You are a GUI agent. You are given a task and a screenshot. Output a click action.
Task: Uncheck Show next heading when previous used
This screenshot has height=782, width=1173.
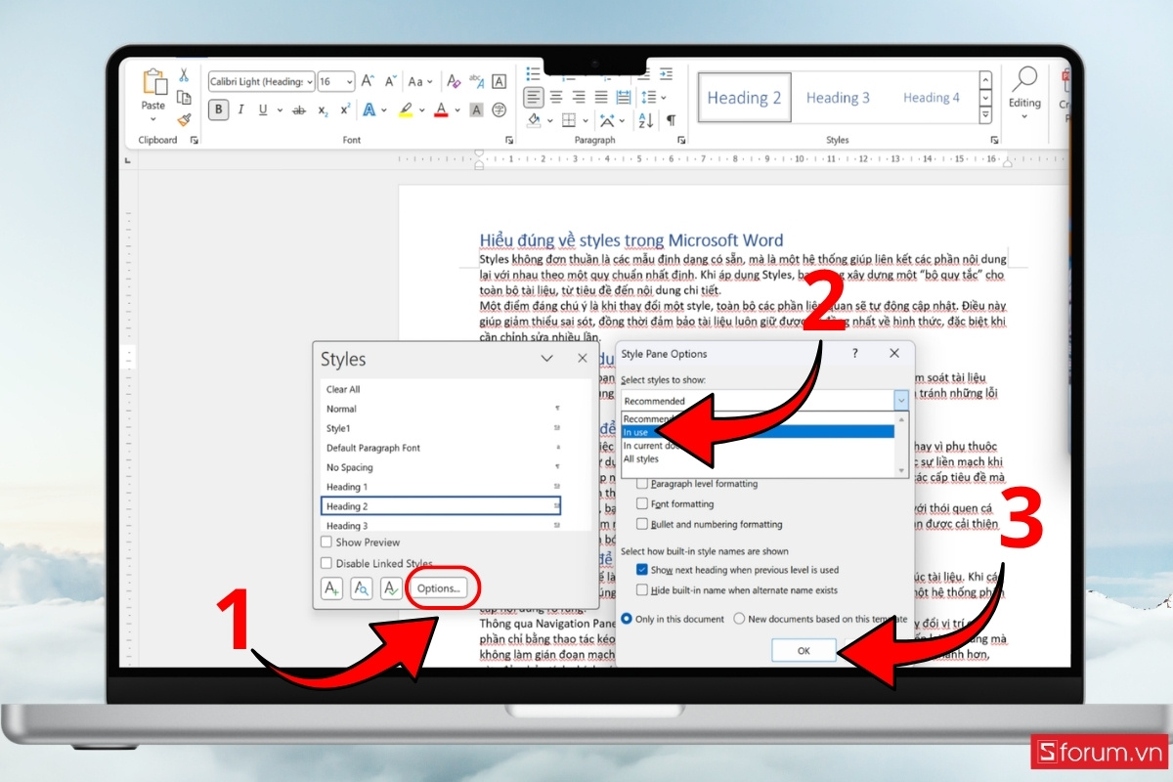click(x=642, y=569)
